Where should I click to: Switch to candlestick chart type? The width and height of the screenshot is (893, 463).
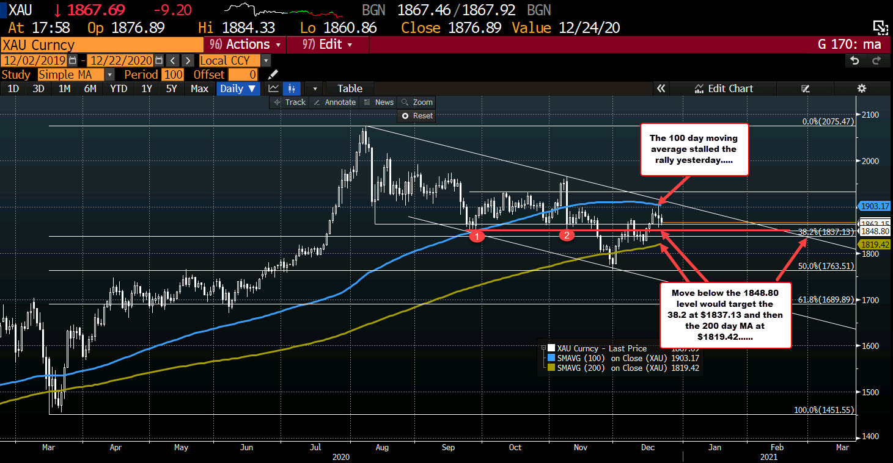click(x=292, y=88)
